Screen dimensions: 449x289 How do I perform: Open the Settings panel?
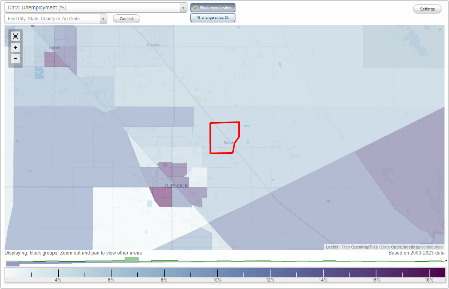pos(427,9)
